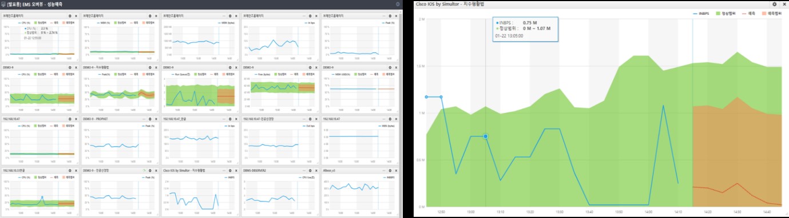
Task: Click the Cisco IOS by Simultor - 지수평활법 panel title
Action: point(450,4)
